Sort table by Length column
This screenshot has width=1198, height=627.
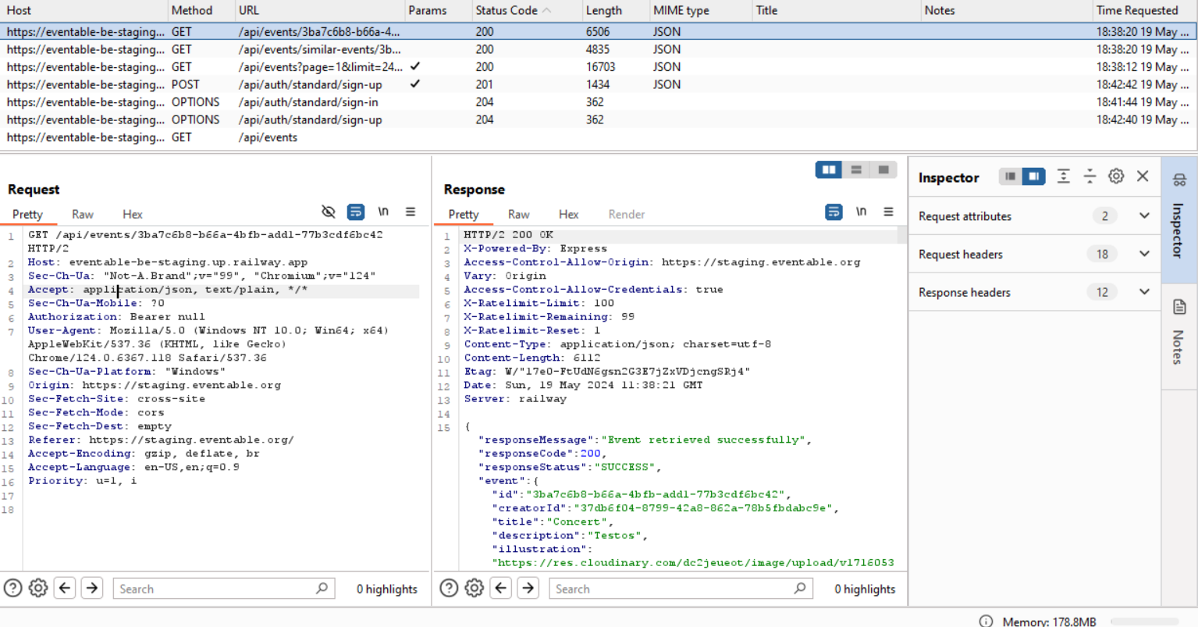click(615, 10)
